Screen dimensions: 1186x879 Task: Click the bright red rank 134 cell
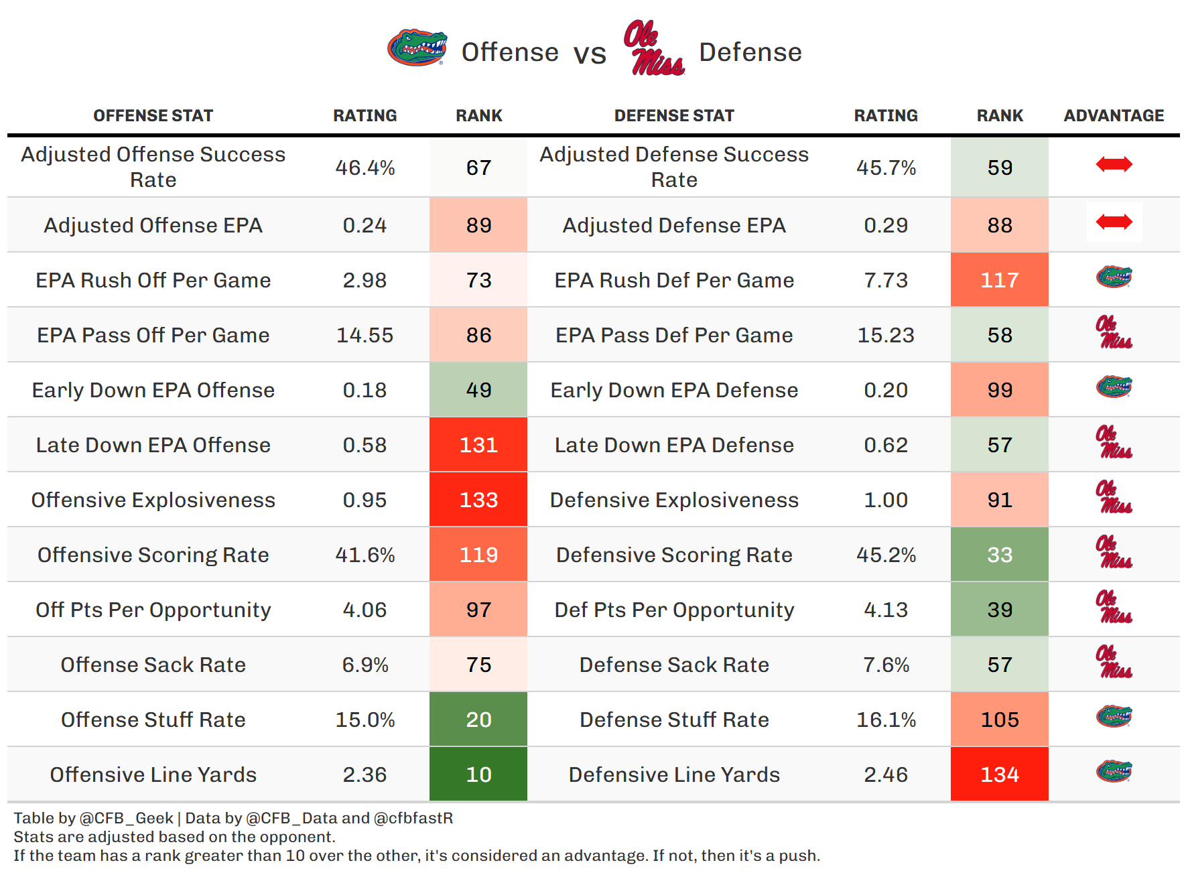(1000, 774)
